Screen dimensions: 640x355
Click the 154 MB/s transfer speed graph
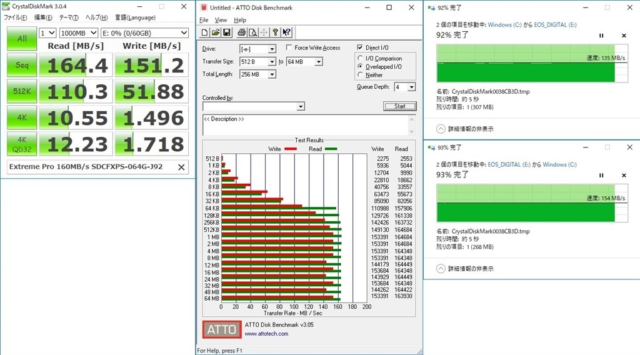pyautogui.click(x=532, y=202)
